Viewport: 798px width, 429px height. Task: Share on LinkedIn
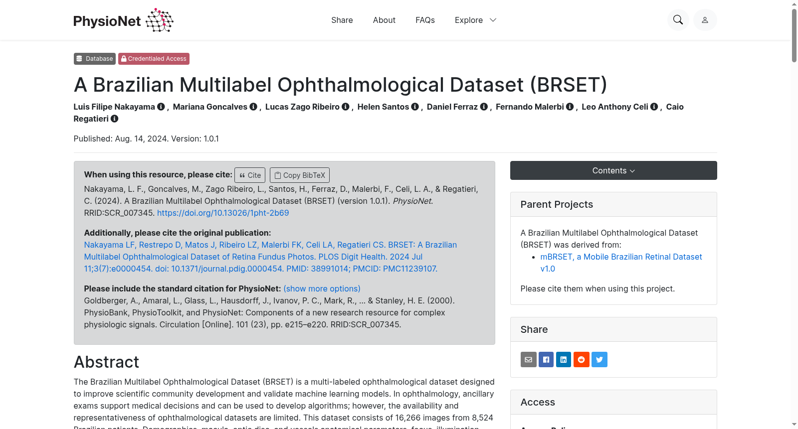click(564, 360)
